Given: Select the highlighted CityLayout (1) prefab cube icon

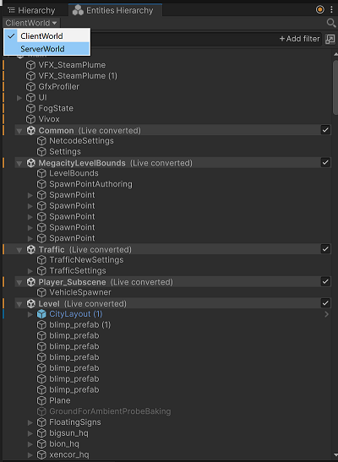Looking at the screenshot, I should (41, 314).
